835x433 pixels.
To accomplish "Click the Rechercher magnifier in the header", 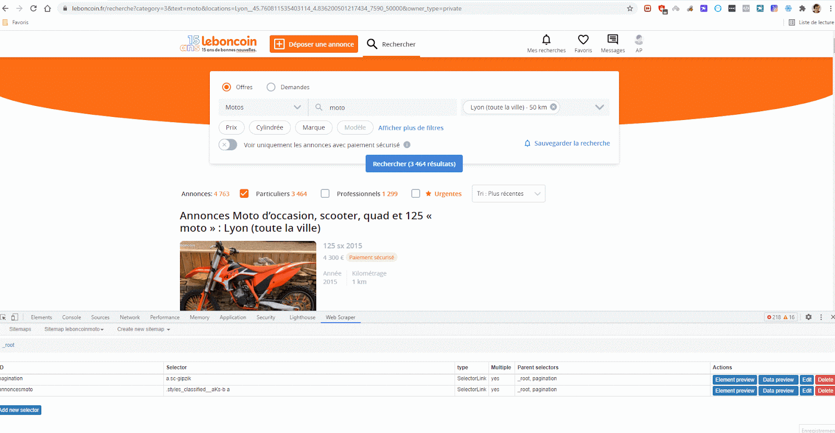I will click(372, 44).
